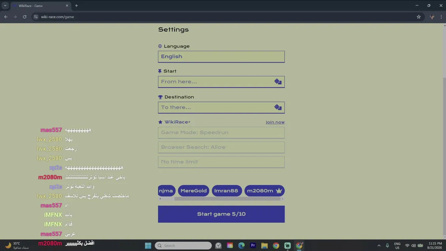Click the player list right scroll arrow
The width and height of the screenshot is (446, 251).
(282, 199)
